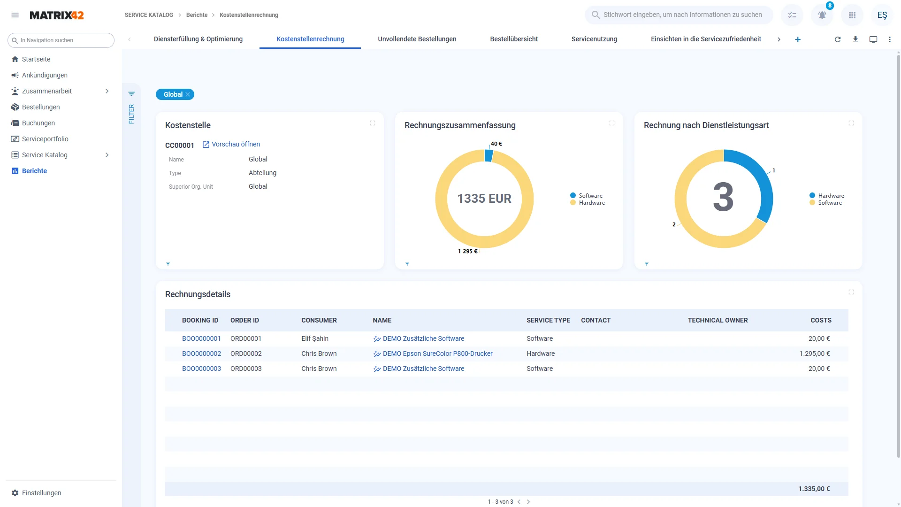Click Berichte breadcrumb link
The image size is (901, 507).
click(197, 15)
